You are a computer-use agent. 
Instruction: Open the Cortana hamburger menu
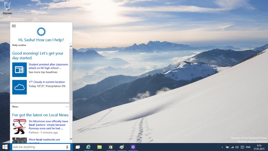(14, 26)
